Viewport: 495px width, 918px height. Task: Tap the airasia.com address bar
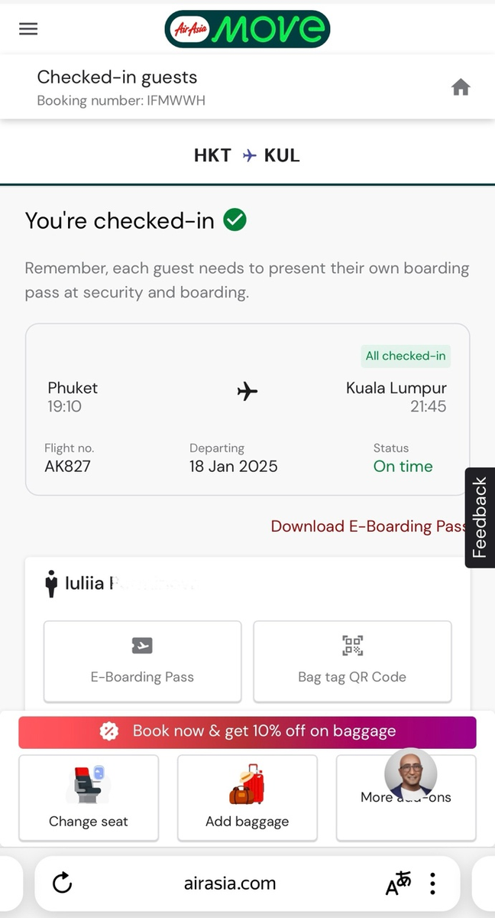coord(230,884)
